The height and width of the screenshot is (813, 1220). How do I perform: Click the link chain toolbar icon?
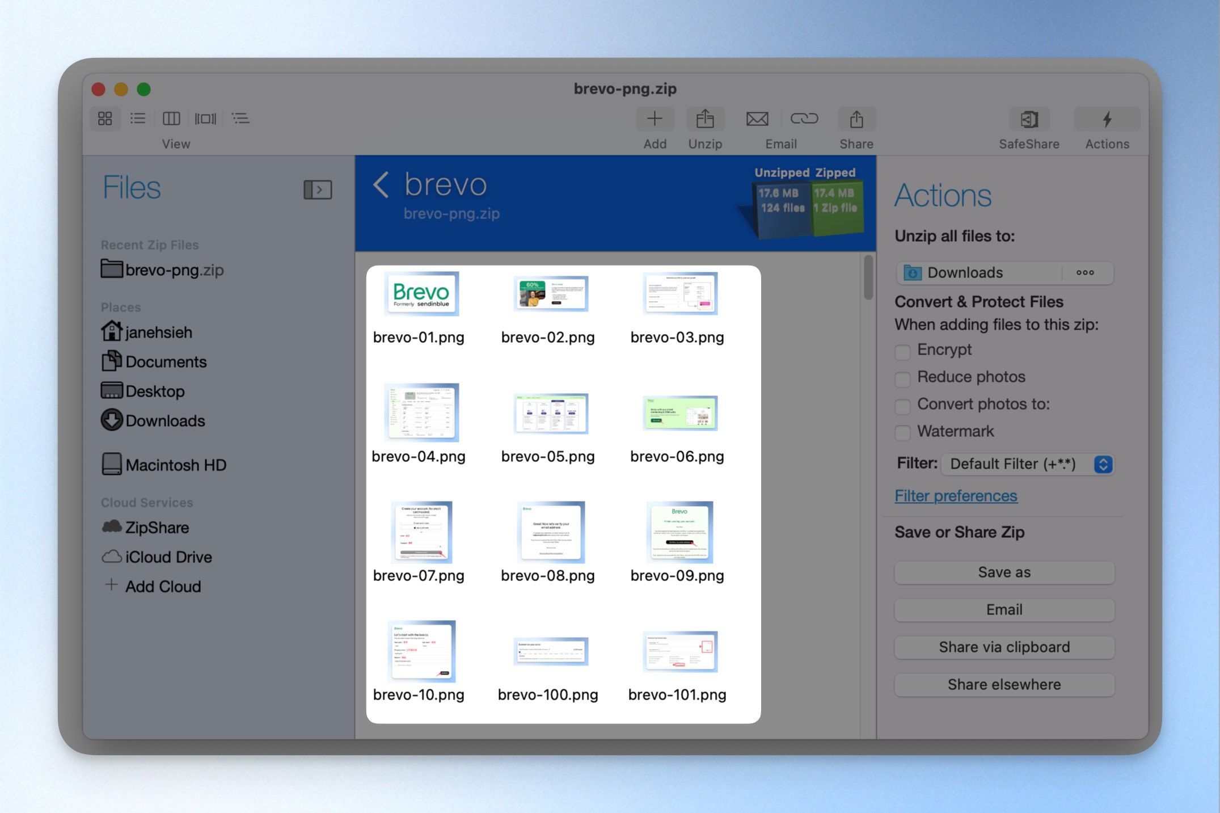point(804,119)
